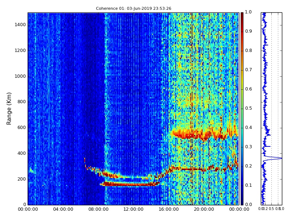291x218 pixels.
Task: Click the colorbar 0.5 tick label
Action: point(248,108)
